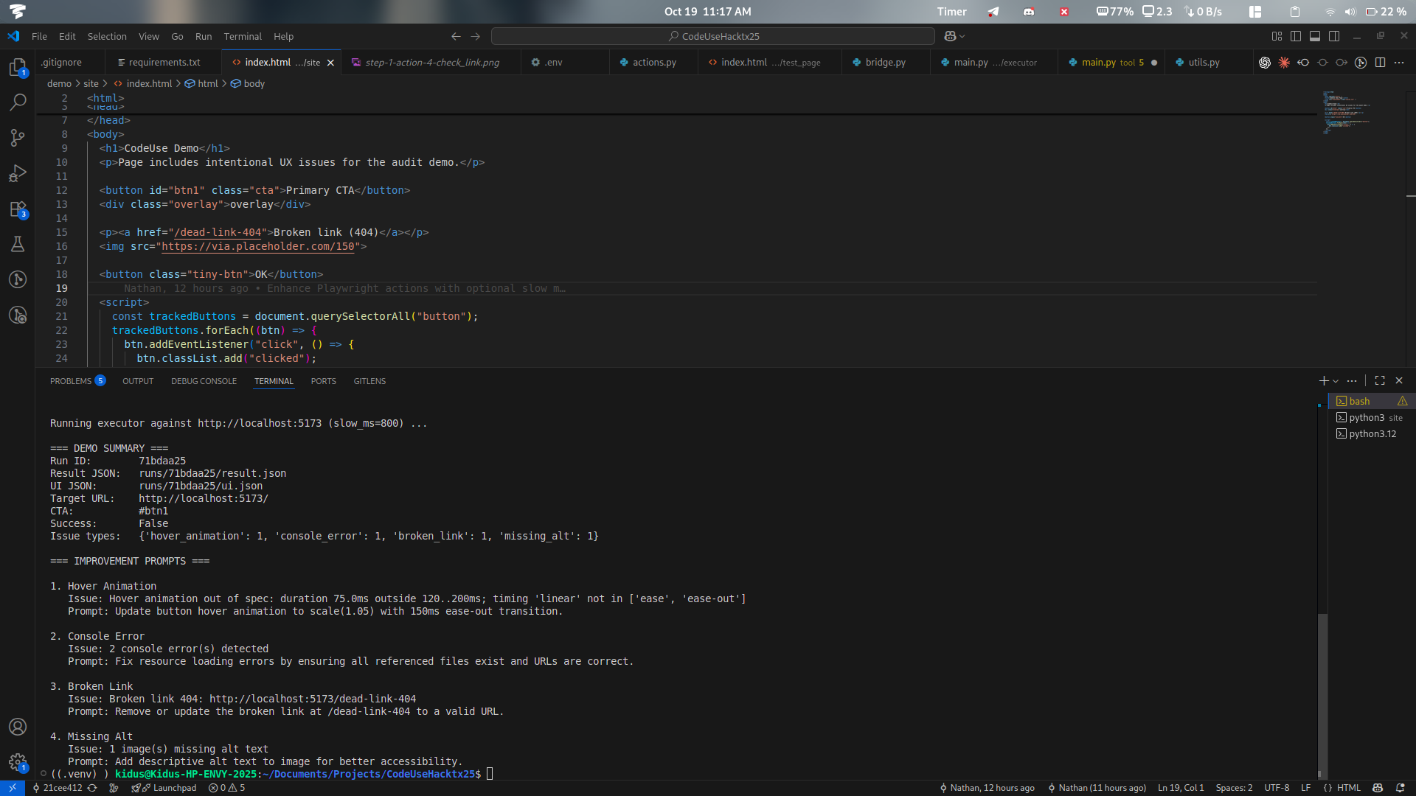Screen dimensions: 1416x796
Task: Toggle the primary sidebar layout button
Action: coord(1296,36)
